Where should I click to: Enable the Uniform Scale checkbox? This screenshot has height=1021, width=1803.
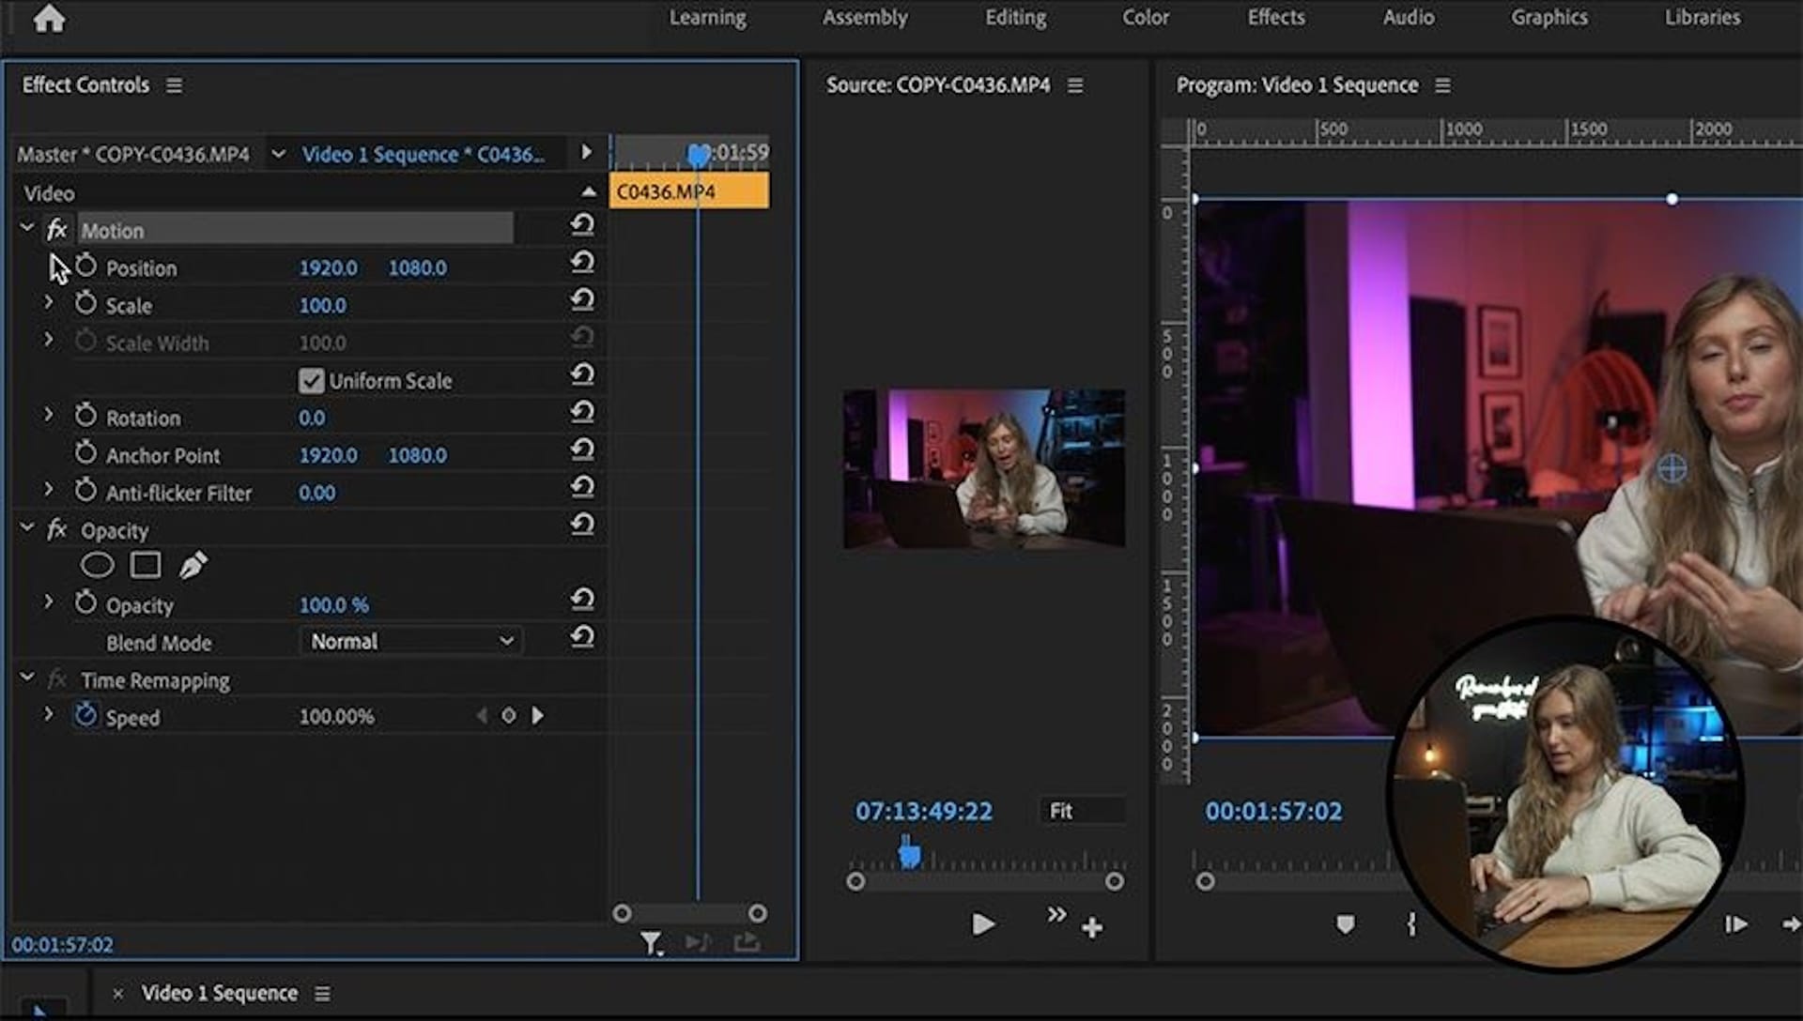point(312,381)
